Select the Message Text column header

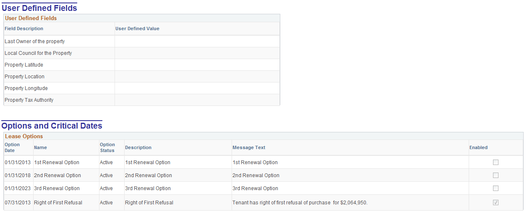(249, 147)
